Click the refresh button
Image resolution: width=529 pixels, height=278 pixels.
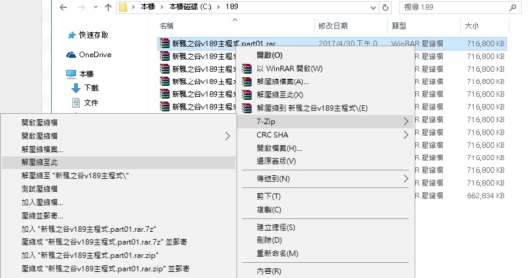(x=385, y=7)
